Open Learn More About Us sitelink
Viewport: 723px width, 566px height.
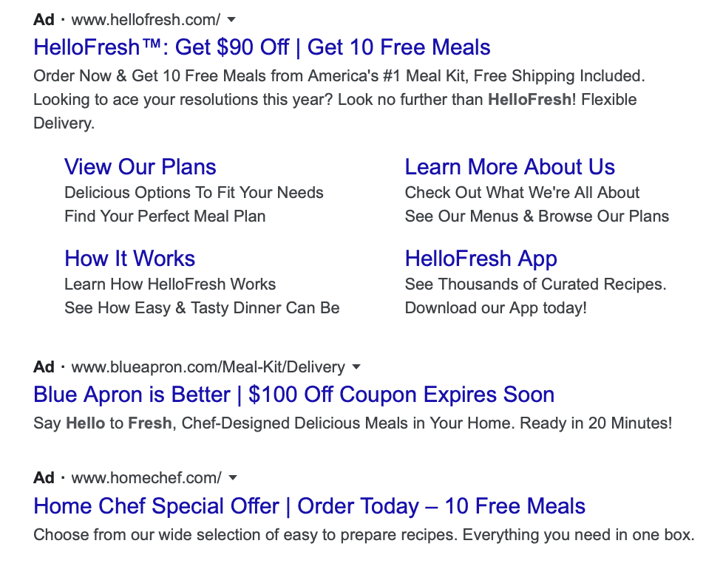coord(509,167)
